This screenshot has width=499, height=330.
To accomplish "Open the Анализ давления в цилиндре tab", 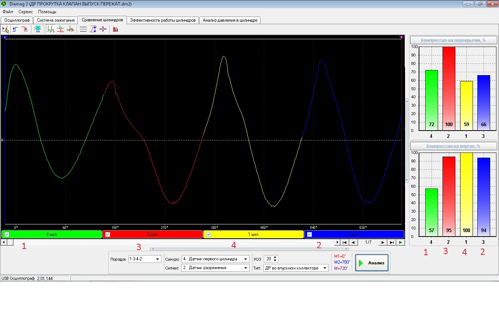I will (230, 20).
